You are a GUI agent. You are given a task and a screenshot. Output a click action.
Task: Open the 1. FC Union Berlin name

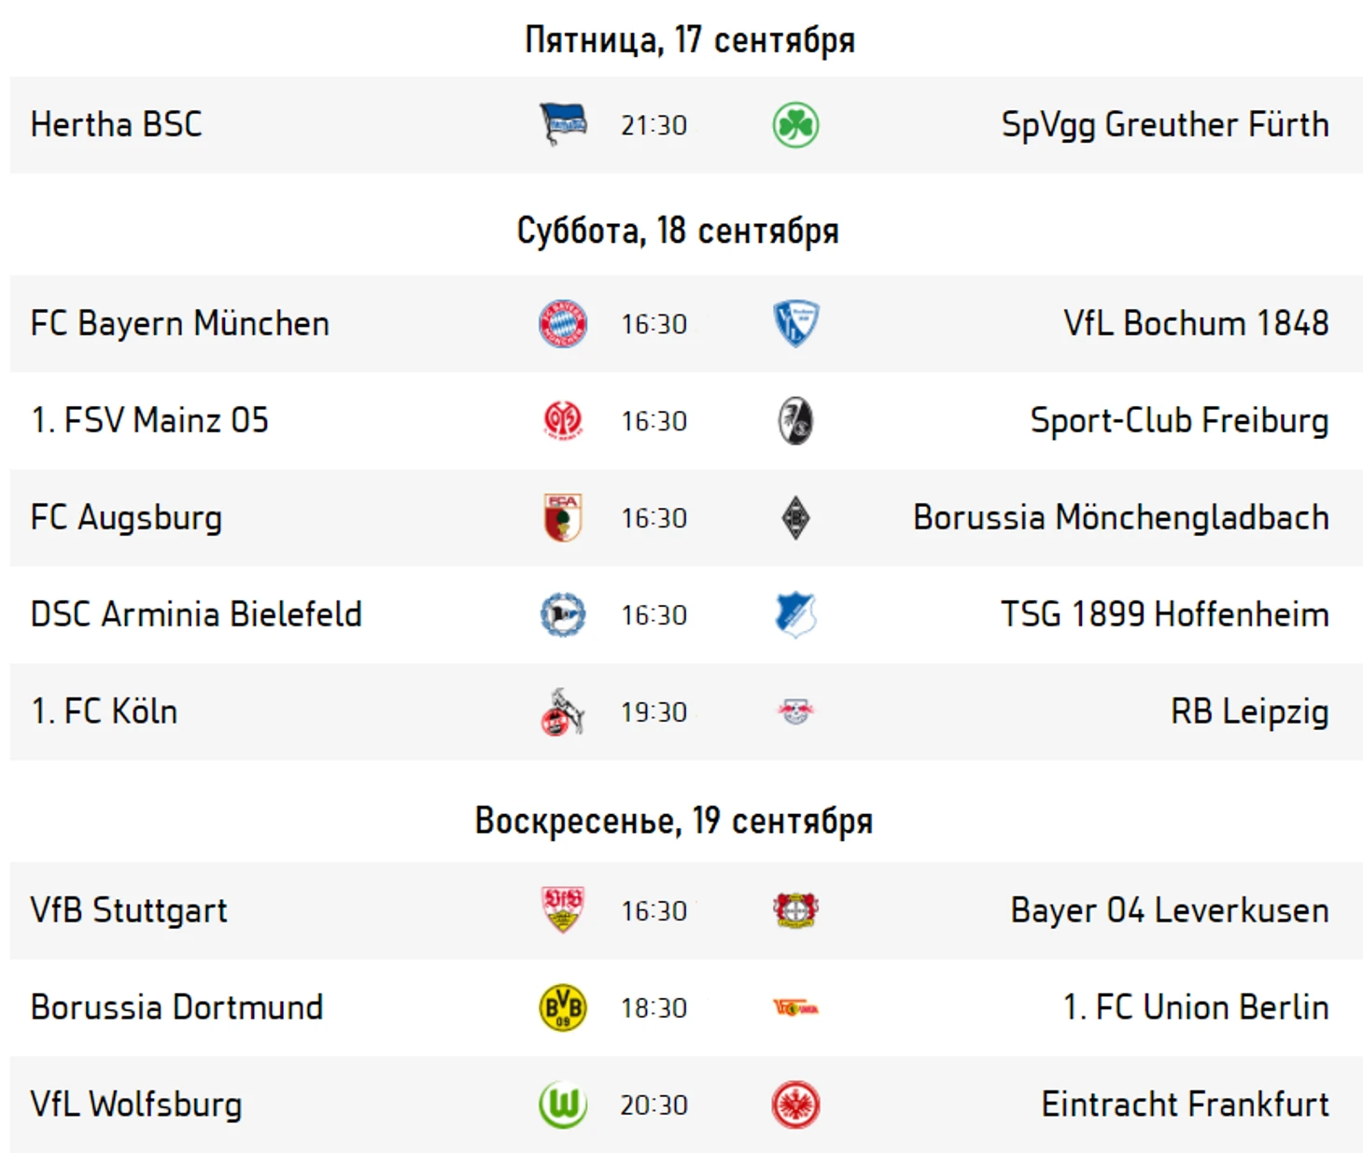(1196, 1007)
